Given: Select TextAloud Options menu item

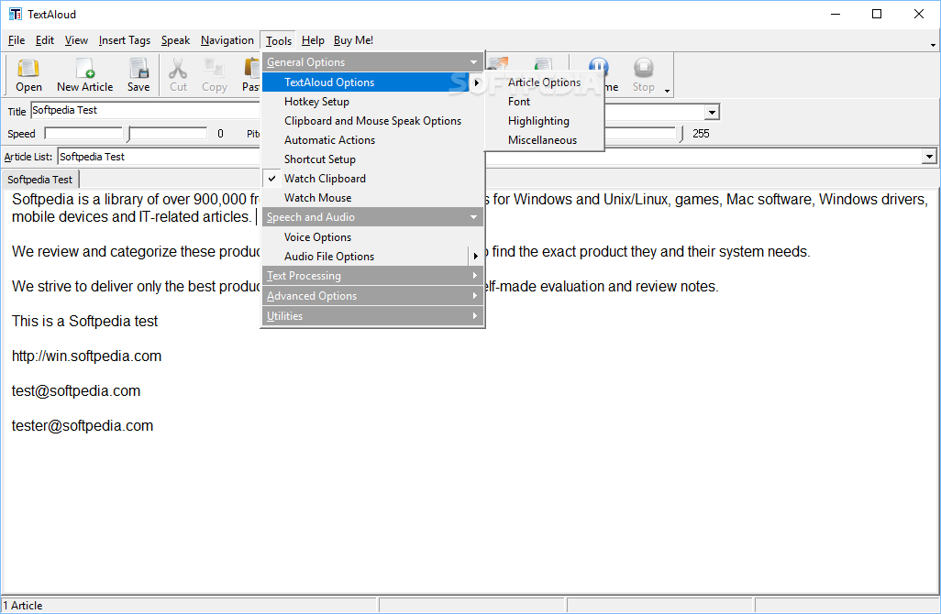Looking at the screenshot, I should tap(372, 82).
